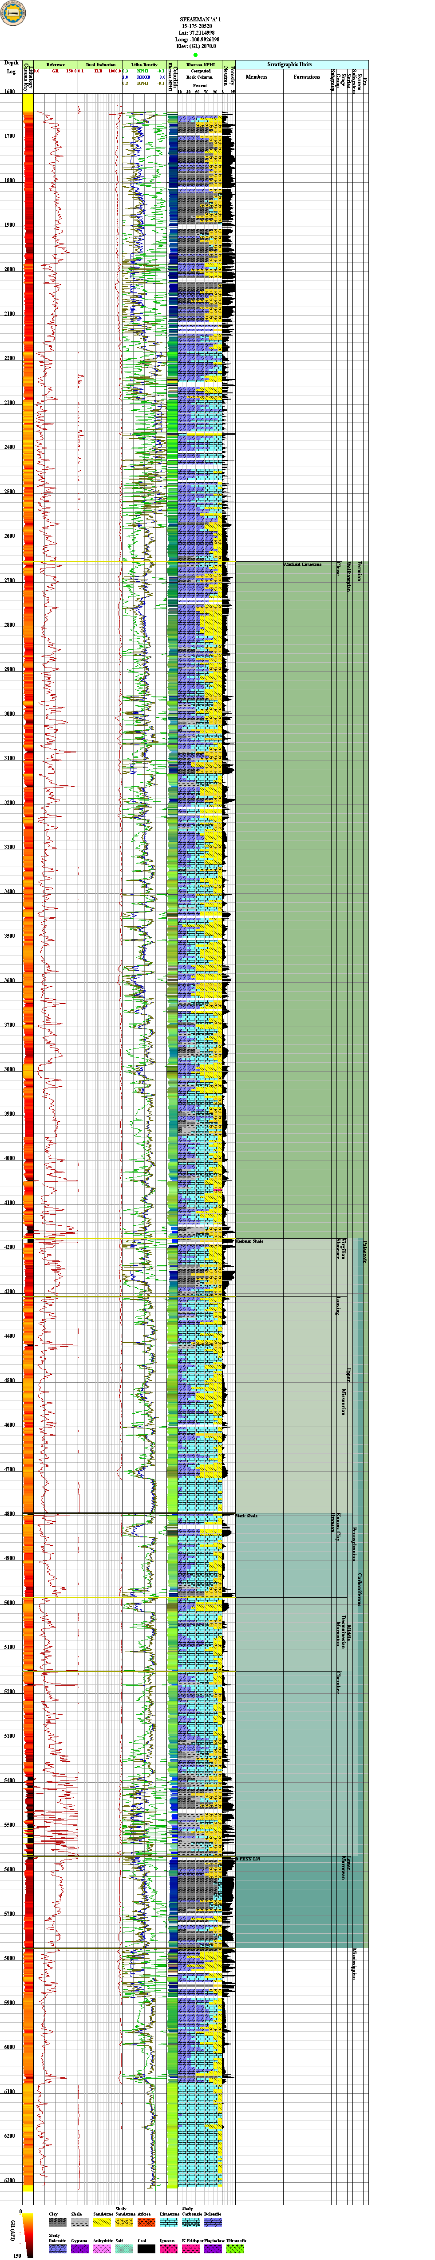The image size is (435, 2260).
Task: Click the Litho-Density track header
Action: coord(144,65)
